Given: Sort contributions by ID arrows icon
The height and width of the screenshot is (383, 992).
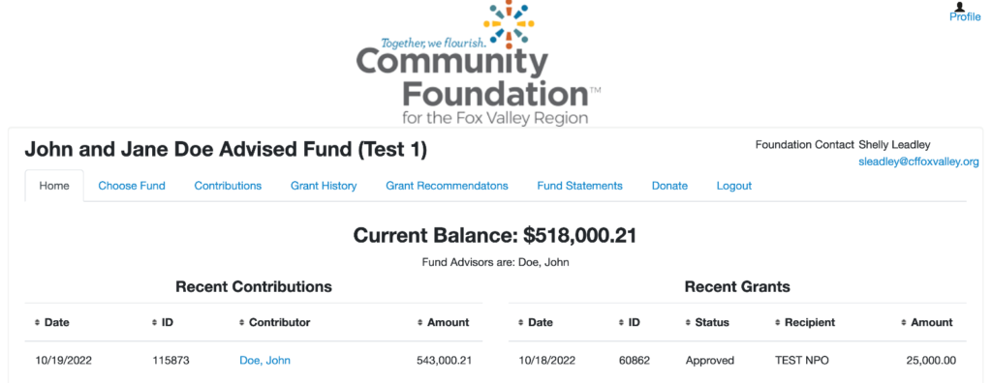Looking at the screenshot, I should click(x=155, y=322).
